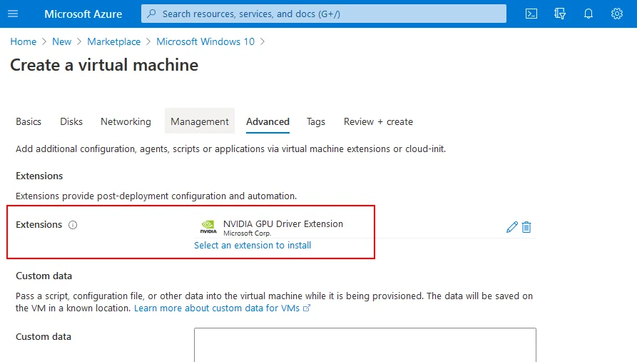Go to Home breadcrumb
637x362 pixels.
(x=23, y=41)
